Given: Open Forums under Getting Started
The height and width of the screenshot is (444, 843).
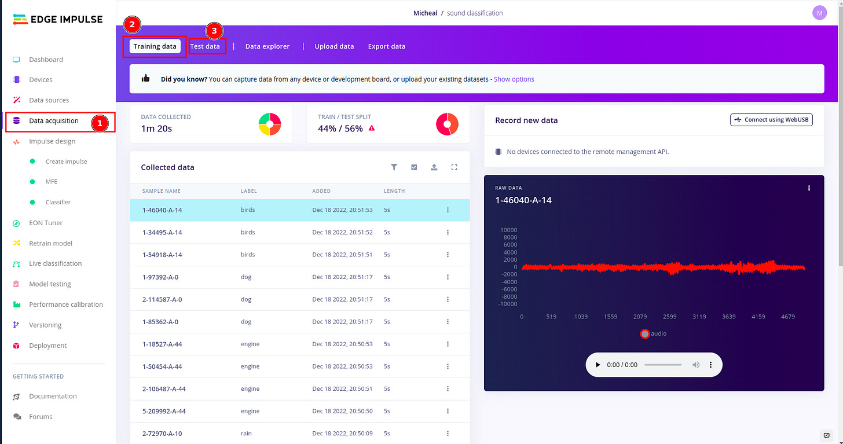Looking at the screenshot, I should (x=41, y=417).
